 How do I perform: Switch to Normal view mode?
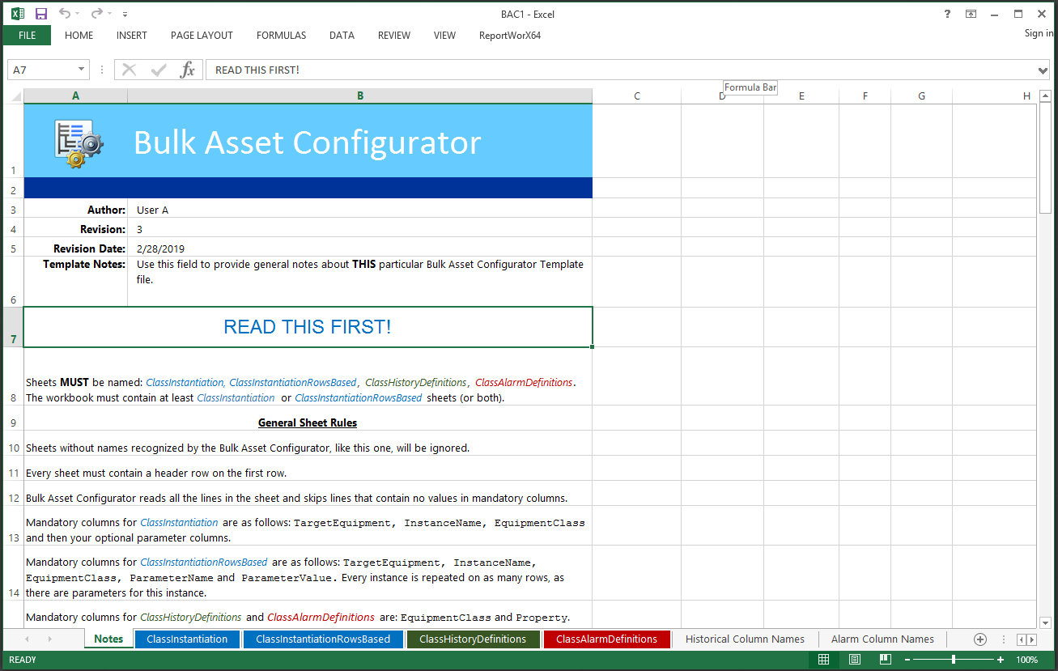pyautogui.click(x=823, y=660)
